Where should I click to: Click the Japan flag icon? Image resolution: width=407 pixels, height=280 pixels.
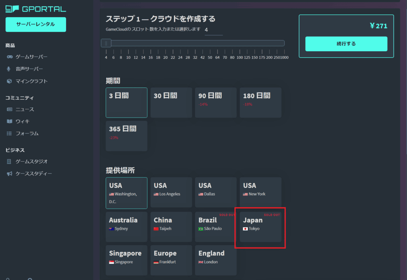point(245,229)
